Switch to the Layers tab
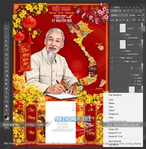Image resolution: width=146 pixels, height=149 pixels. (117, 7)
